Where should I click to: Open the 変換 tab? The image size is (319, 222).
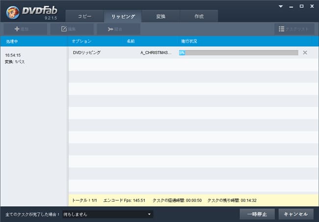point(161,16)
